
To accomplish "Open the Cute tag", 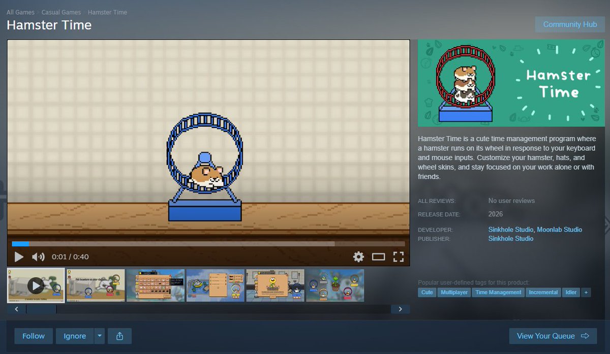I will (427, 293).
